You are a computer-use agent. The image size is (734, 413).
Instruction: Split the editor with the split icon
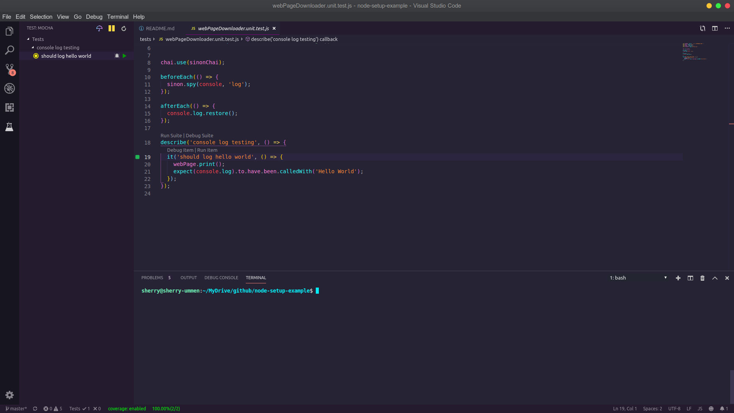click(715, 28)
